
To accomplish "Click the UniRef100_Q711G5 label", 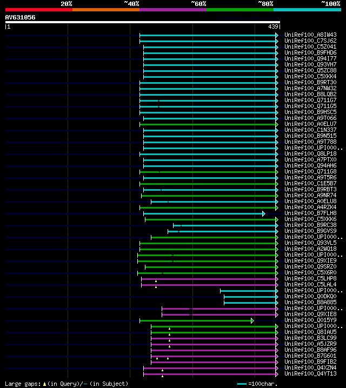I will pos(310,106).
